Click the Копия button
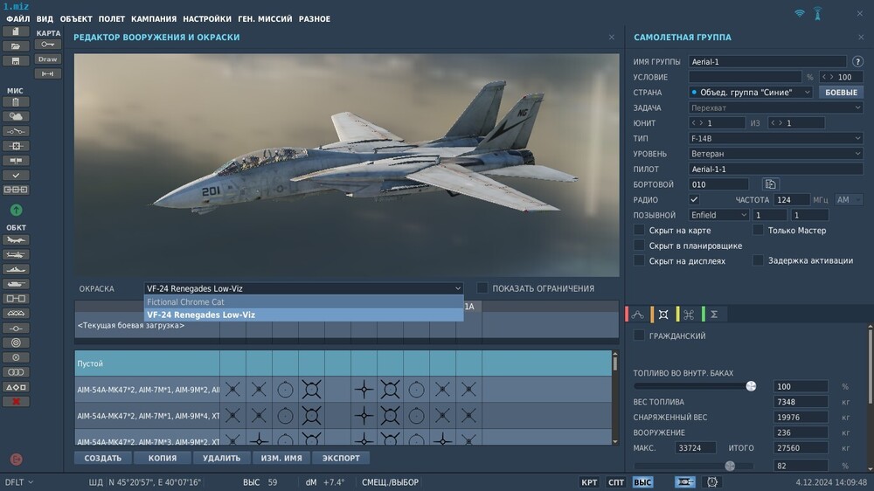Screen dimensions: 874x491 [x=163, y=458]
